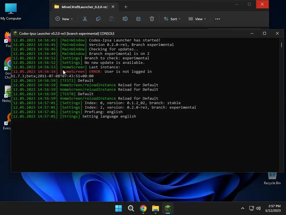This screenshot has width=286, height=215.
Task: Click the Copy icon in File Explorer toolbar
Action: (98, 19)
